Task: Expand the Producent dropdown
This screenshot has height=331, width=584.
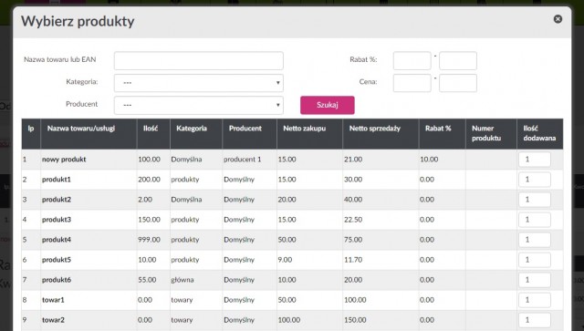Action: (x=199, y=105)
